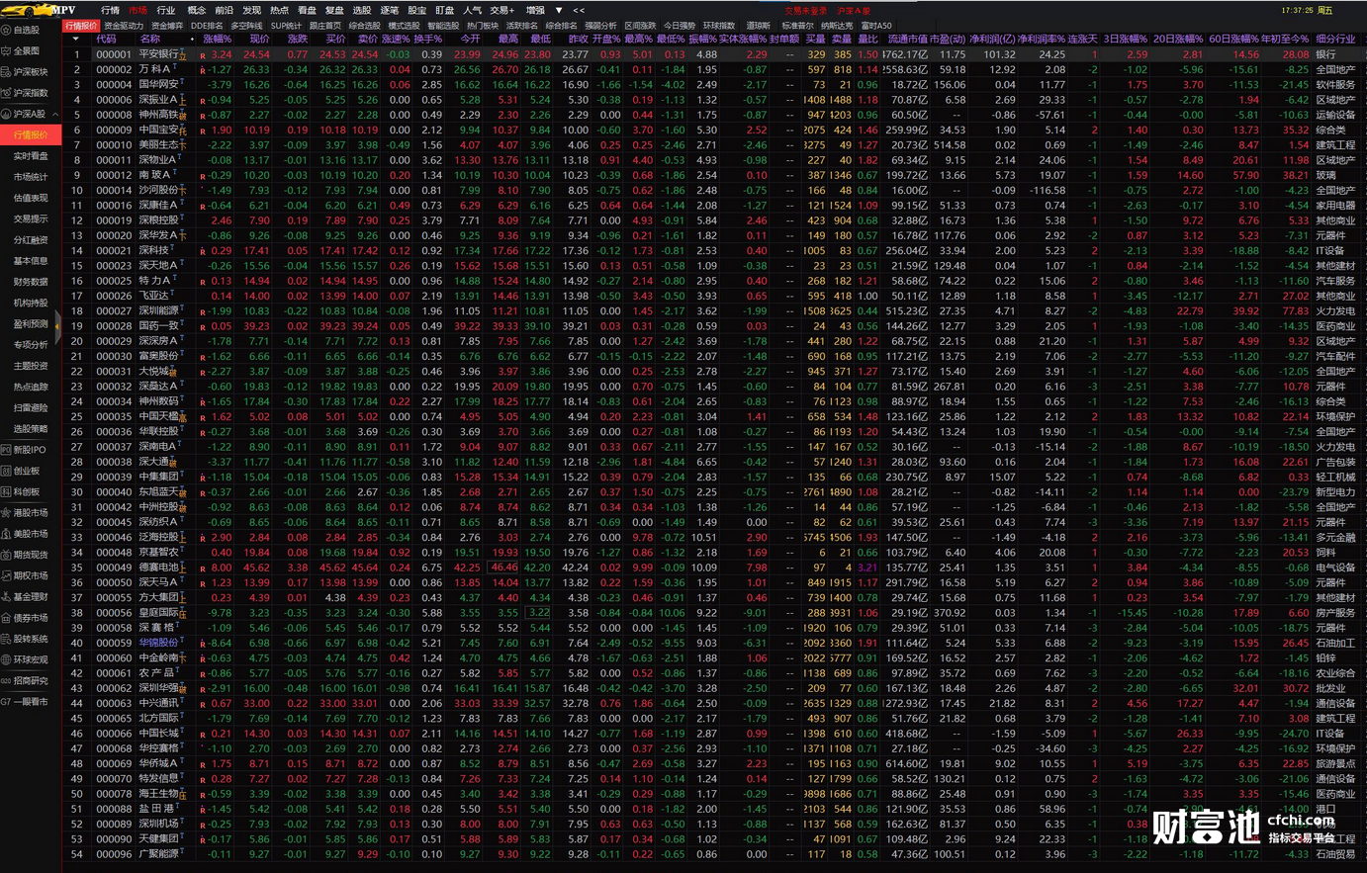
Task: Sort by the 涨幅% column header
Action: click(x=217, y=40)
